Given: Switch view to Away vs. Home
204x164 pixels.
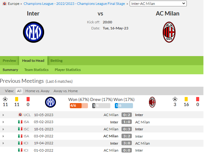Looking at the screenshot, I should pyautogui.click(x=66, y=91).
